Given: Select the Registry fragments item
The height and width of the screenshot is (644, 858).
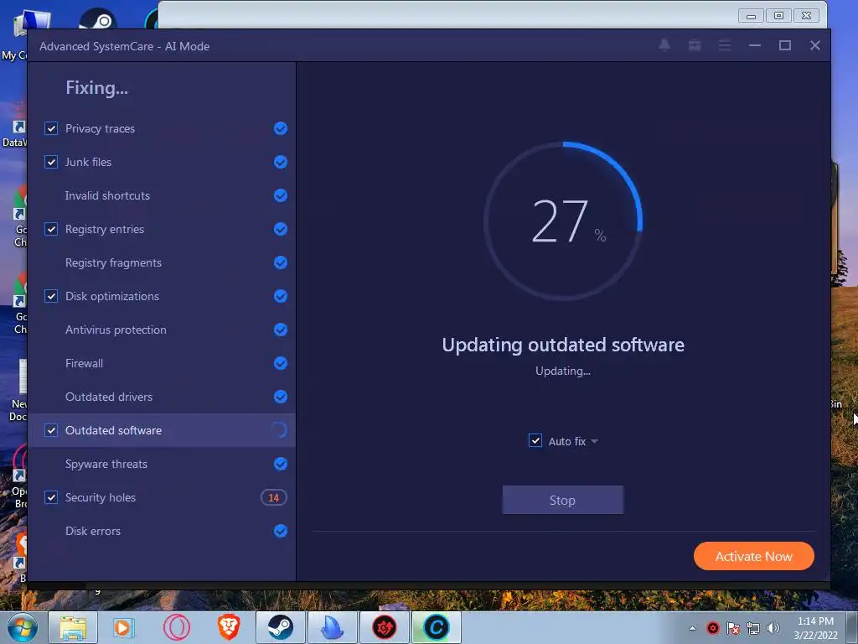Looking at the screenshot, I should tap(162, 262).
